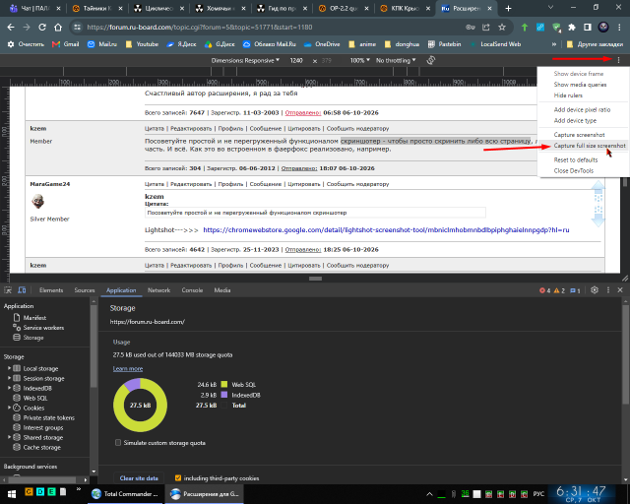Screen dimensions: 630x504
Task: Reload the current page
Action: pos(42,27)
